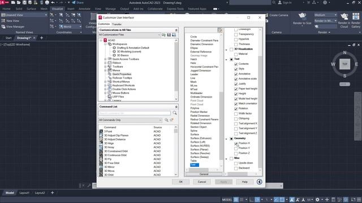Open the All Commands Only filter dropdown
This screenshot has height=203, width=362.
tap(130, 120)
